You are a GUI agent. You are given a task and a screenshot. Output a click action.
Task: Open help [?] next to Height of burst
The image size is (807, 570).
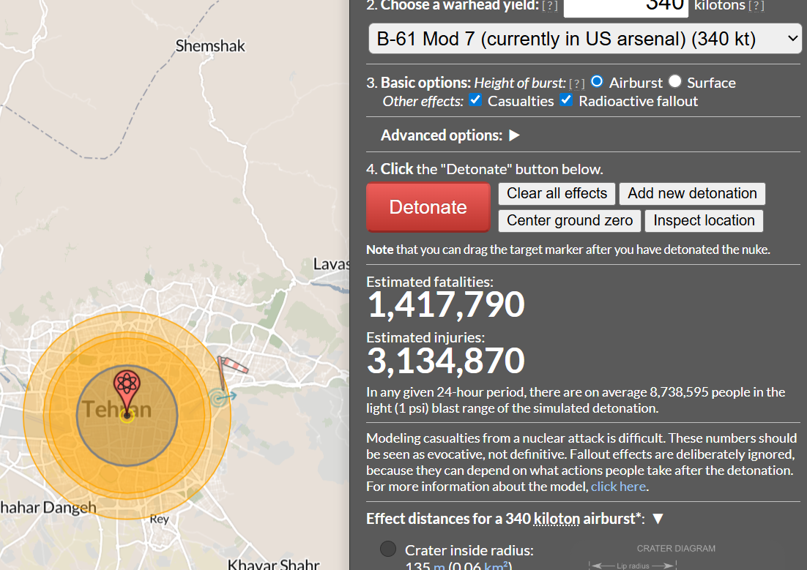tap(577, 83)
